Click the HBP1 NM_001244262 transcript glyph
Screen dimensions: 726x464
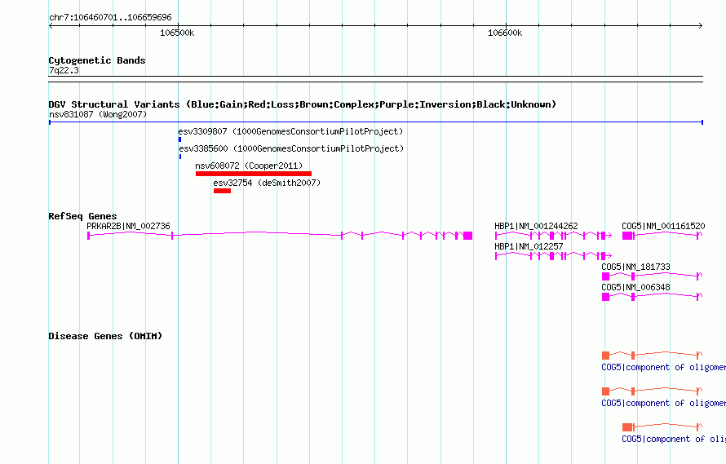tap(553, 236)
